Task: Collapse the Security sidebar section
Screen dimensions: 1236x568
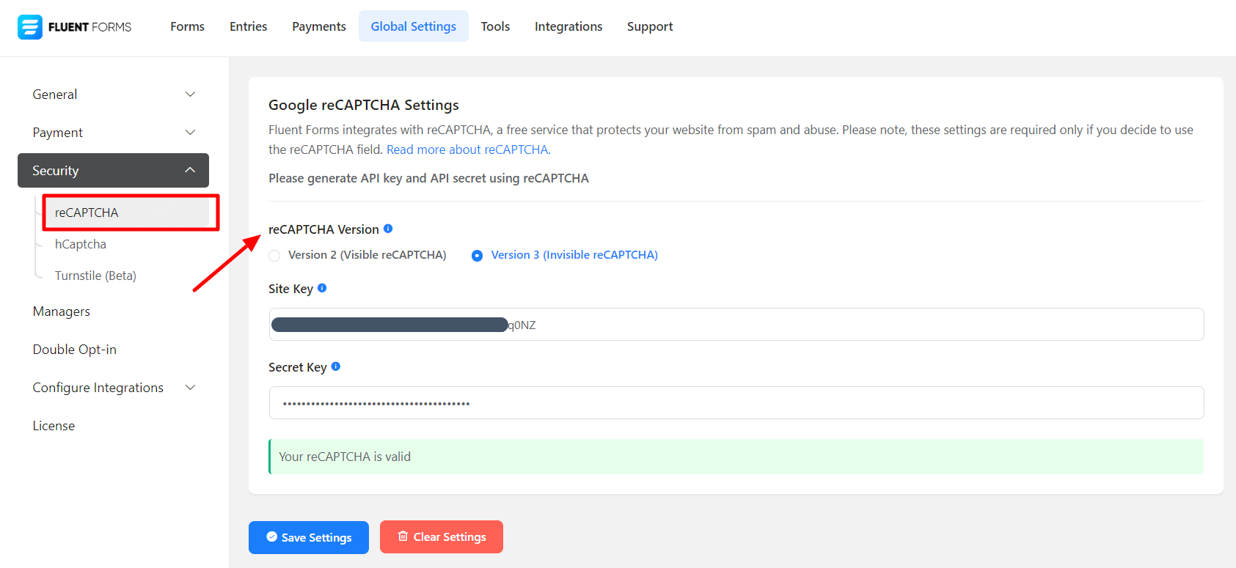Action: click(190, 170)
